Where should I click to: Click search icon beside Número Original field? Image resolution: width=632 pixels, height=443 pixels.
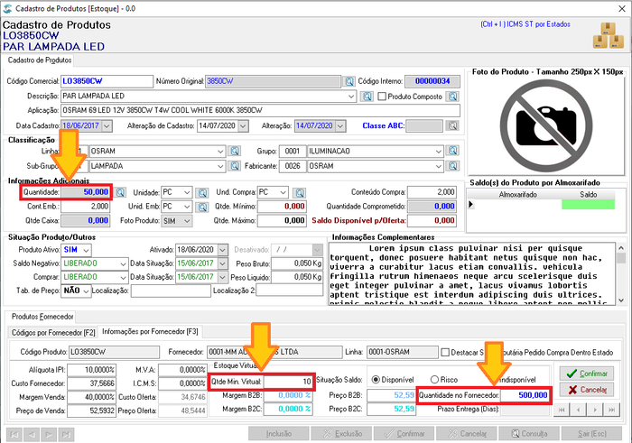(x=349, y=82)
